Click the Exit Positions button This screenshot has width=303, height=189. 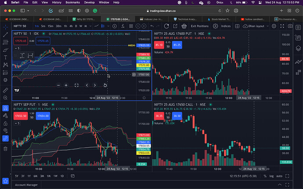(x=200, y=26)
